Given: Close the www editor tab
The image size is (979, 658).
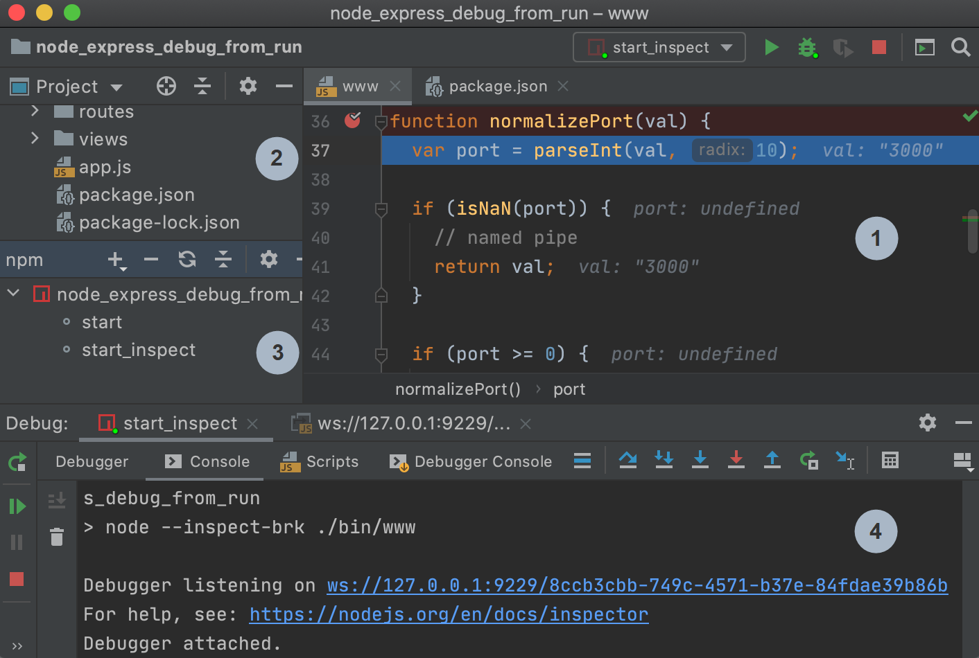Looking at the screenshot, I should (x=395, y=86).
